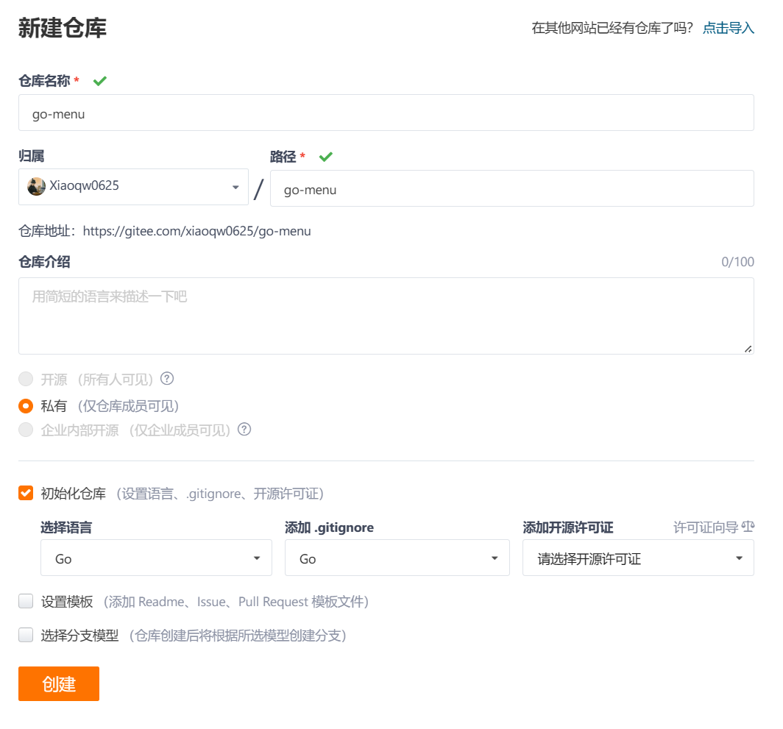The width and height of the screenshot is (783, 729).
Task: Click the 点击导入 link
Action: pos(729,28)
